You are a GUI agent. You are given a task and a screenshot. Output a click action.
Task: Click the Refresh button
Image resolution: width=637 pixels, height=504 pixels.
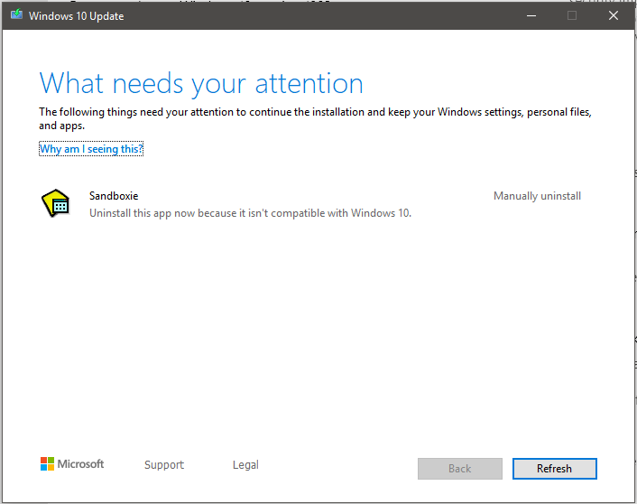pos(555,469)
